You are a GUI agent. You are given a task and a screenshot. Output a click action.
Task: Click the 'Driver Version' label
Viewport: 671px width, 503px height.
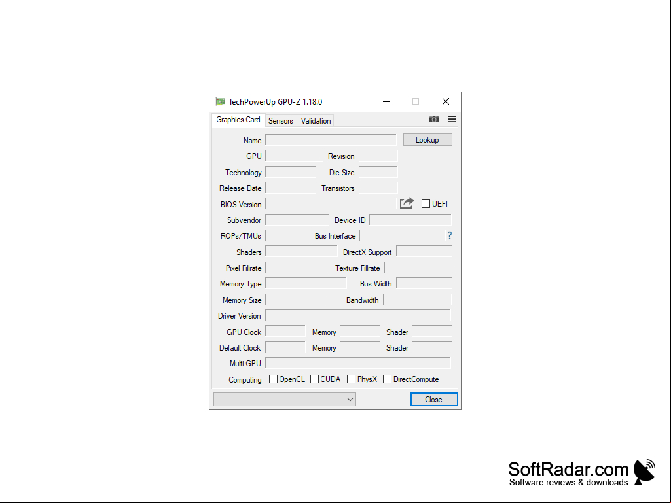[x=239, y=316]
